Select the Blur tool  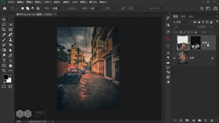pos(10,50)
